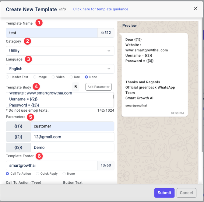Image resolution: width=204 pixels, height=202 pixels.
Task: Select the Doc header radio option
Action: point(71,77)
